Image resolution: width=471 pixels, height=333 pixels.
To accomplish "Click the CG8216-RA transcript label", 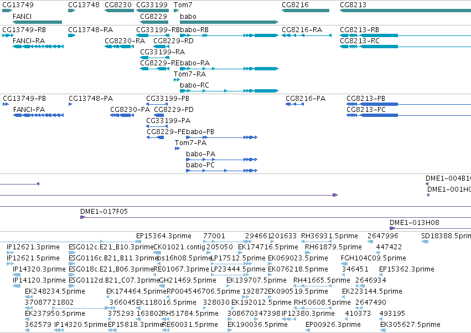I will 302,30.
